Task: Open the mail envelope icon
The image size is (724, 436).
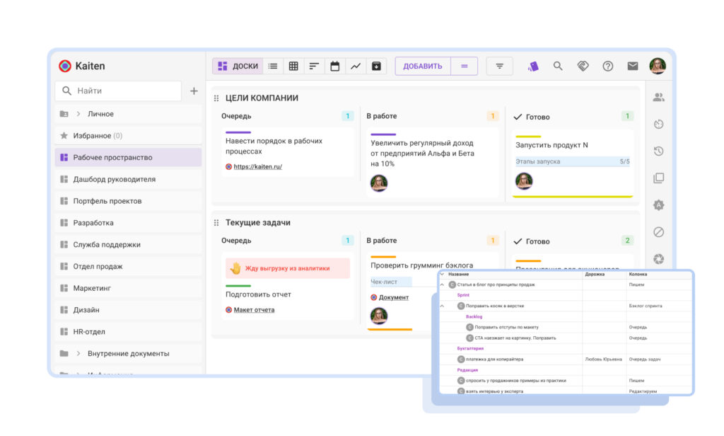Action: [632, 66]
